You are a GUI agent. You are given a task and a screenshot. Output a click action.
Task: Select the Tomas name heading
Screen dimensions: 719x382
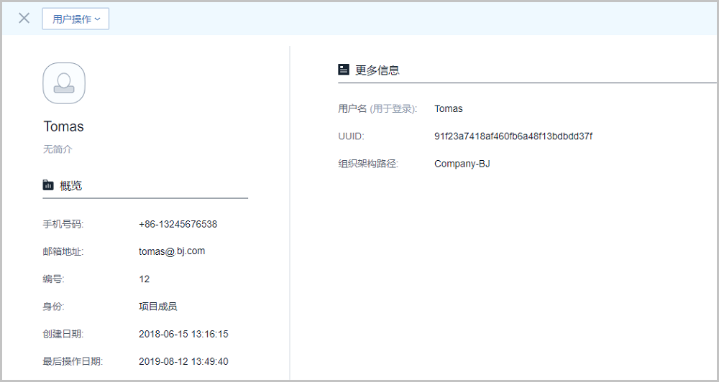(x=63, y=126)
